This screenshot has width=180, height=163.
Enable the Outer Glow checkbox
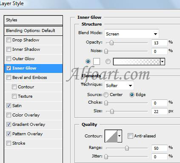9,59
